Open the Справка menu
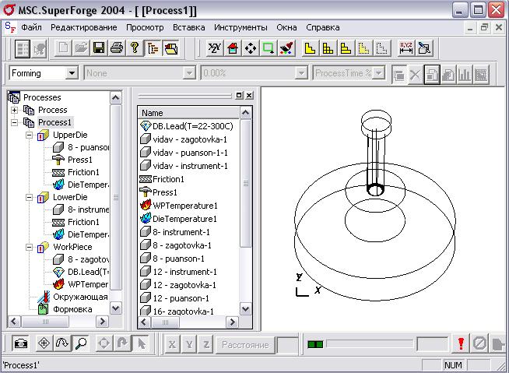Screen dimensions: 509x373 pos(323,27)
